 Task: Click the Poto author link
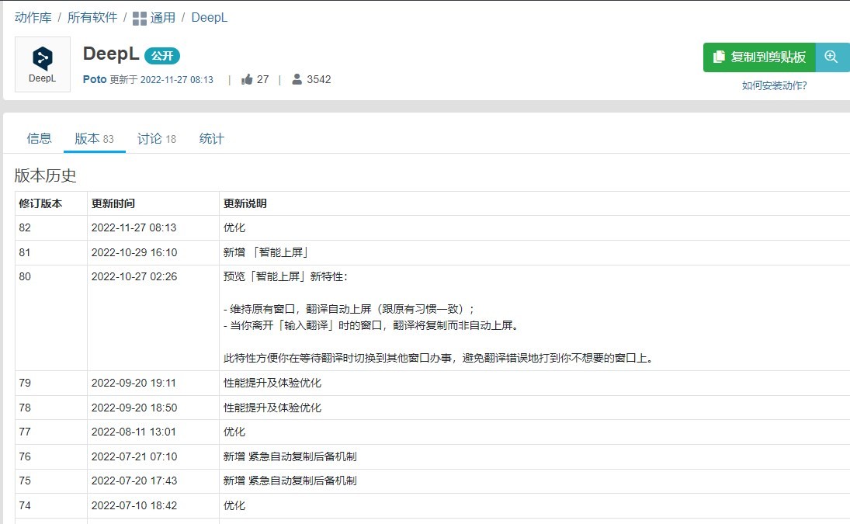(x=93, y=78)
